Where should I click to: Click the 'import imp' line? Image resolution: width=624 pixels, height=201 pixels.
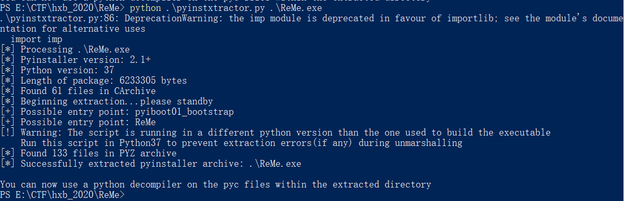(36, 39)
